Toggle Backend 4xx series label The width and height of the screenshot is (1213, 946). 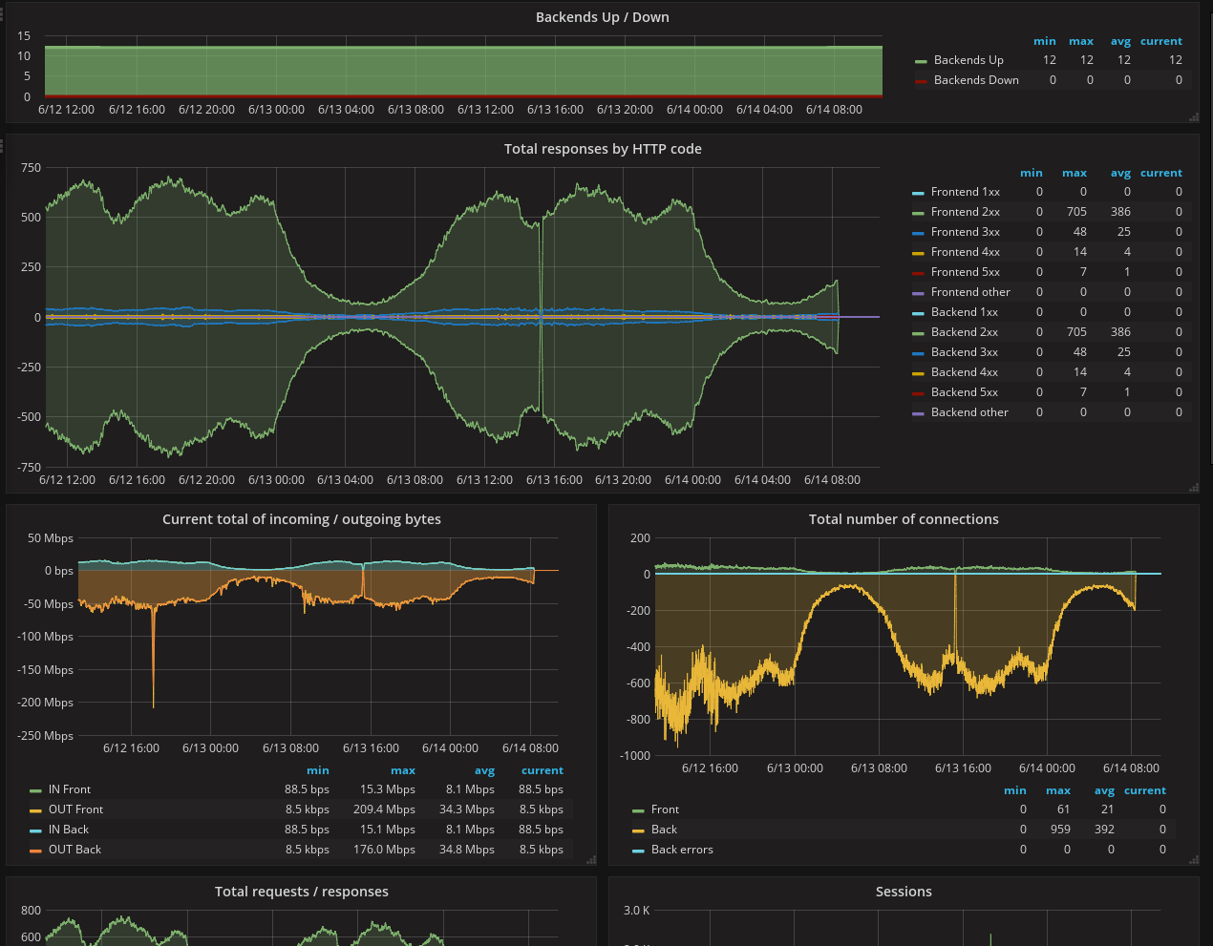pyautogui.click(x=965, y=372)
